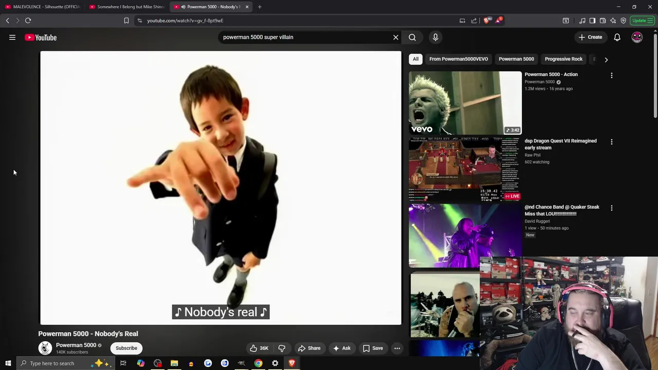Open options for dsp Dragon Quest stream
The image size is (658, 370).
(x=612, y=141)
